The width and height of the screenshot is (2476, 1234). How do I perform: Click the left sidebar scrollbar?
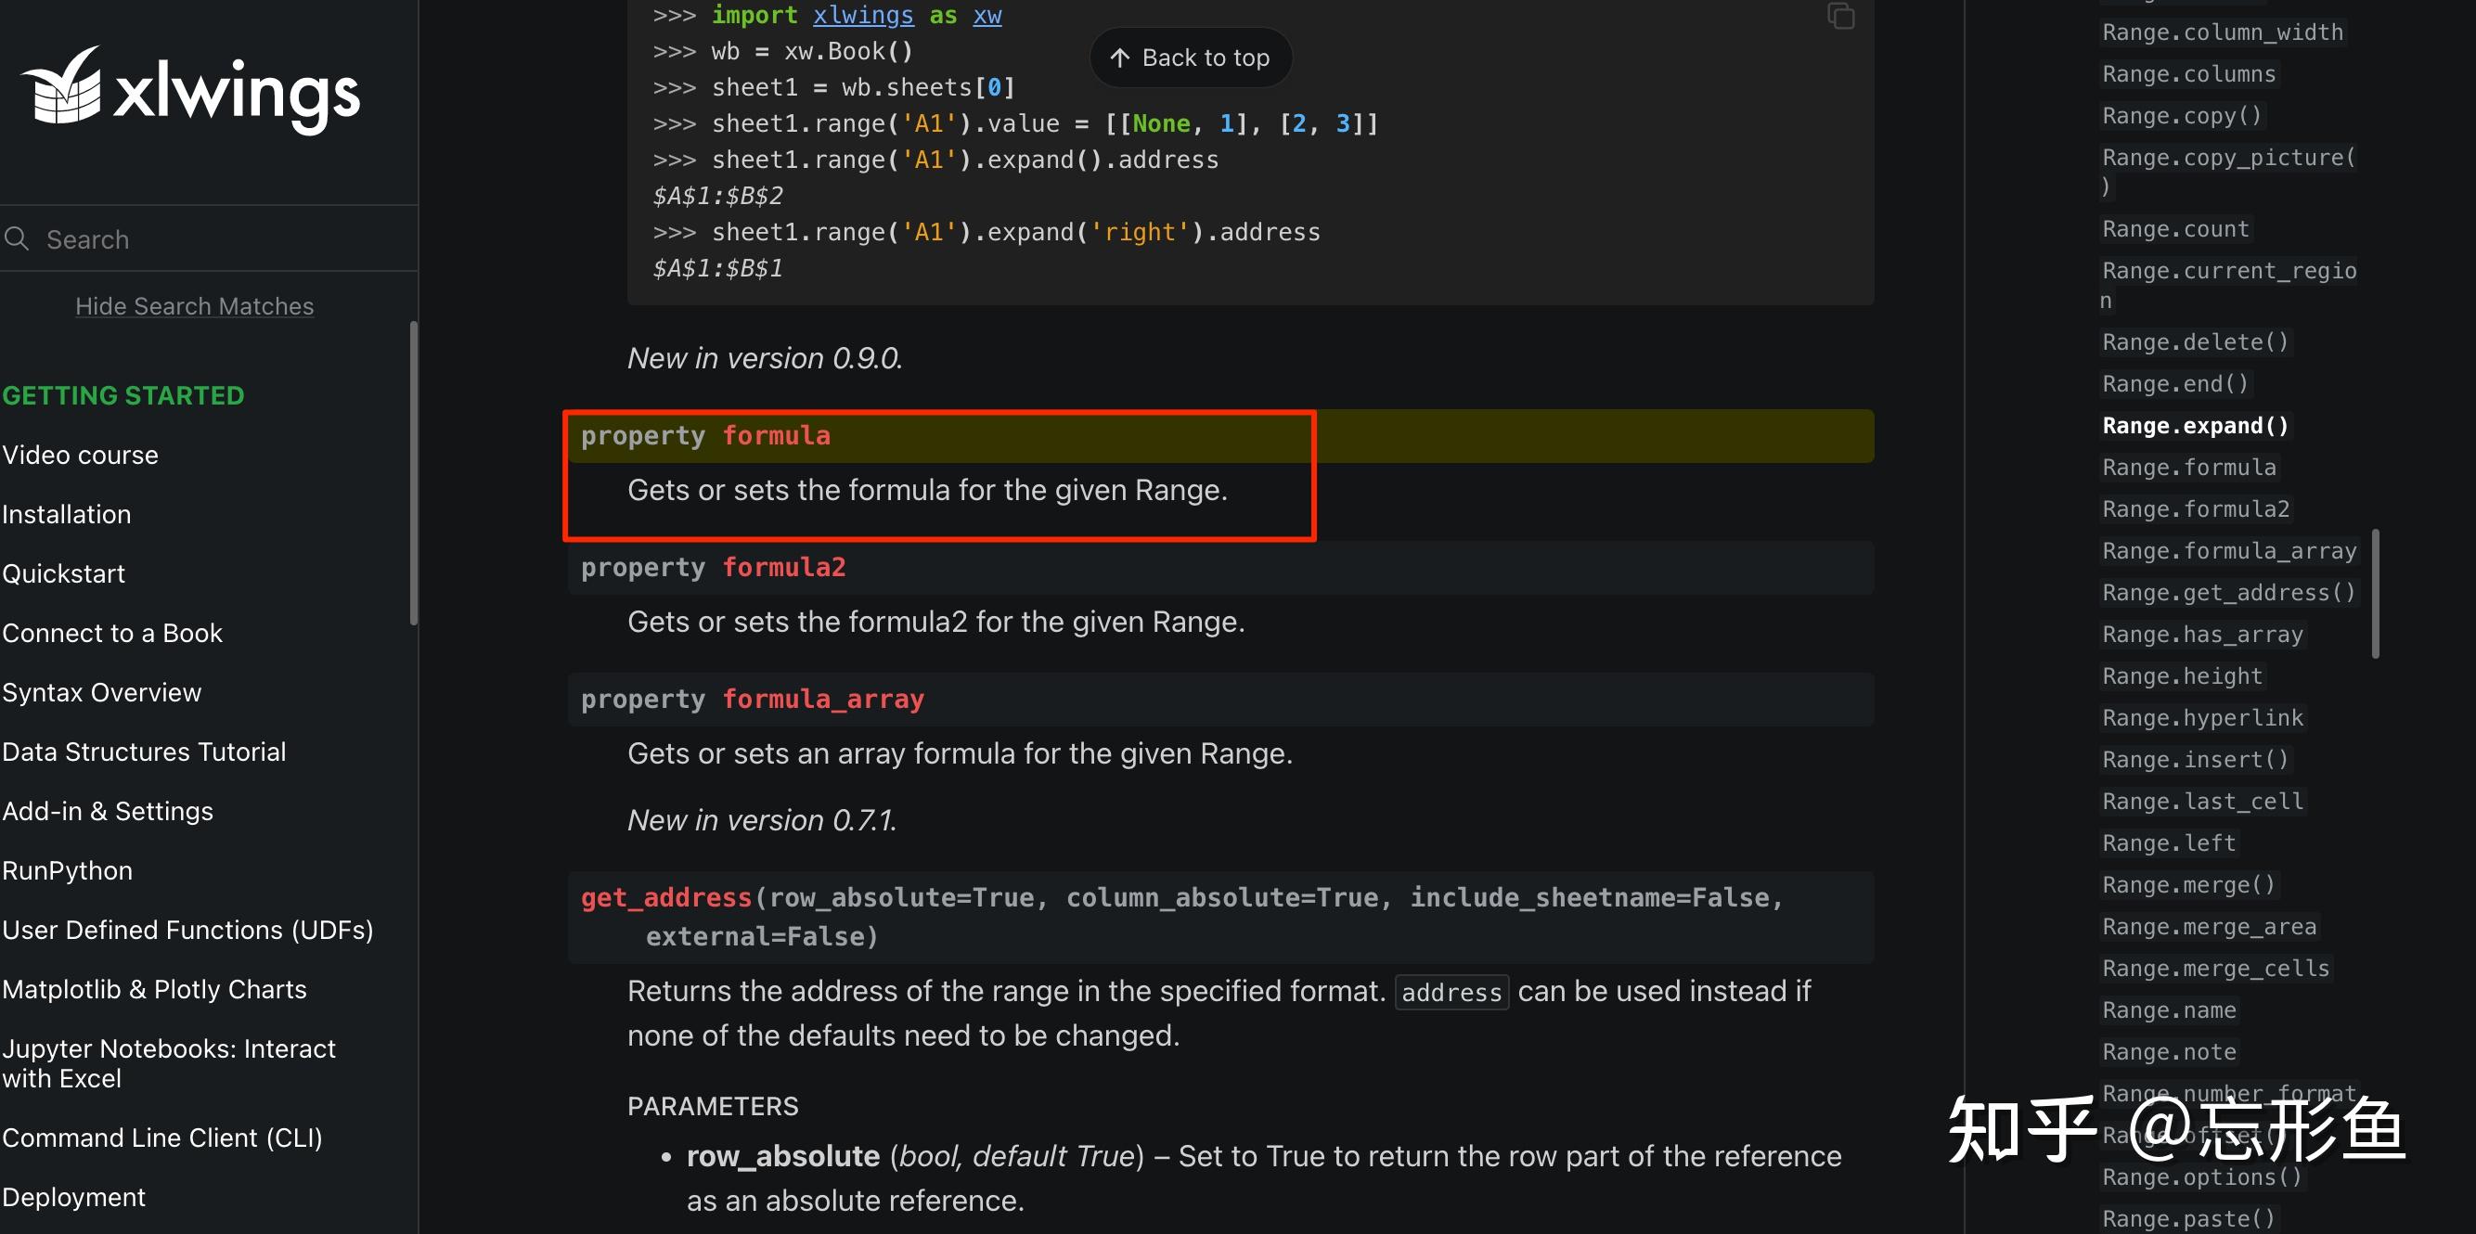point(413,473)
